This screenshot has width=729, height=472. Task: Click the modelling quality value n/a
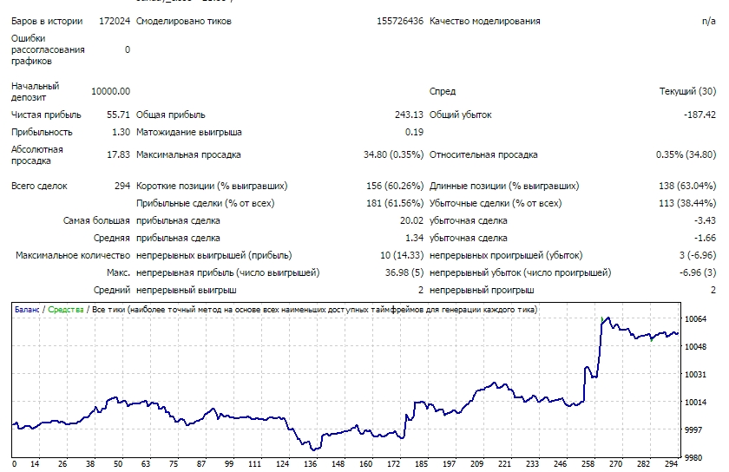click(x=708, y=22)
